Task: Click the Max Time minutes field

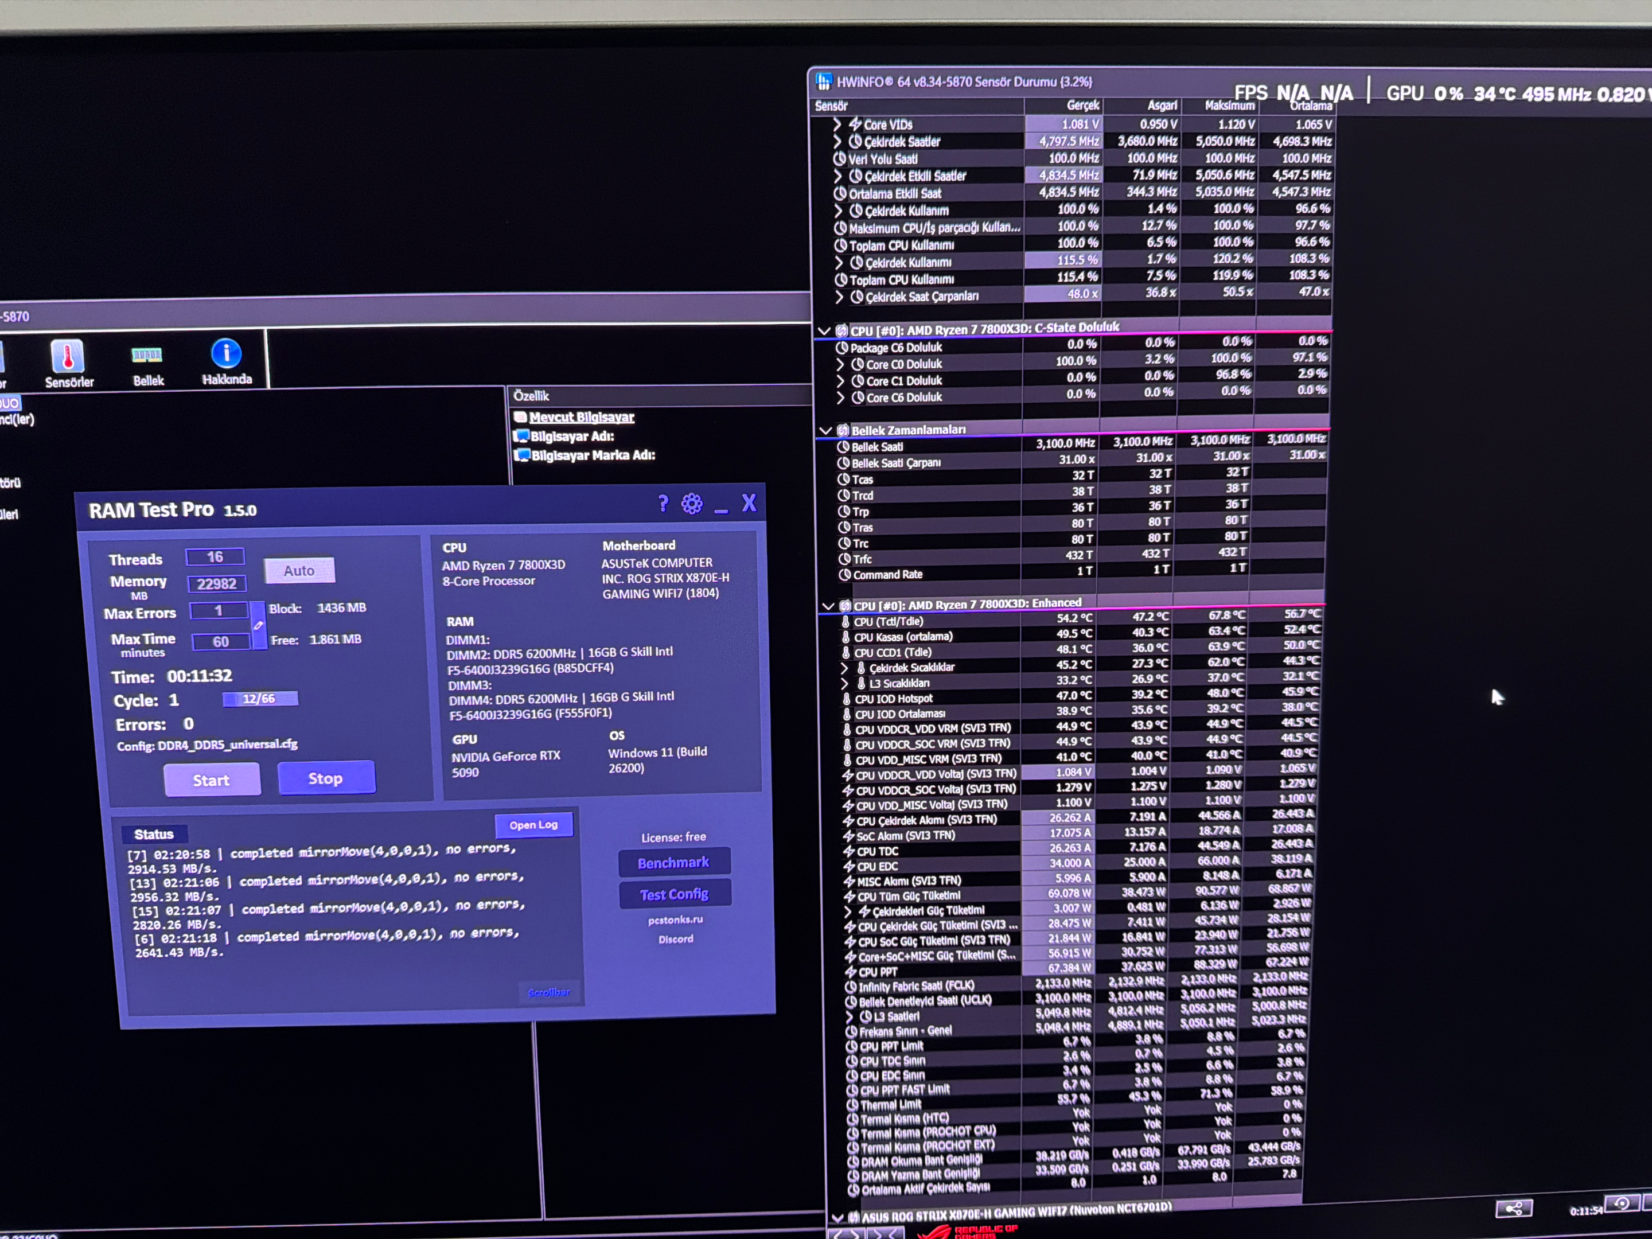Action: pyautogui.click(x=221, y=641)
